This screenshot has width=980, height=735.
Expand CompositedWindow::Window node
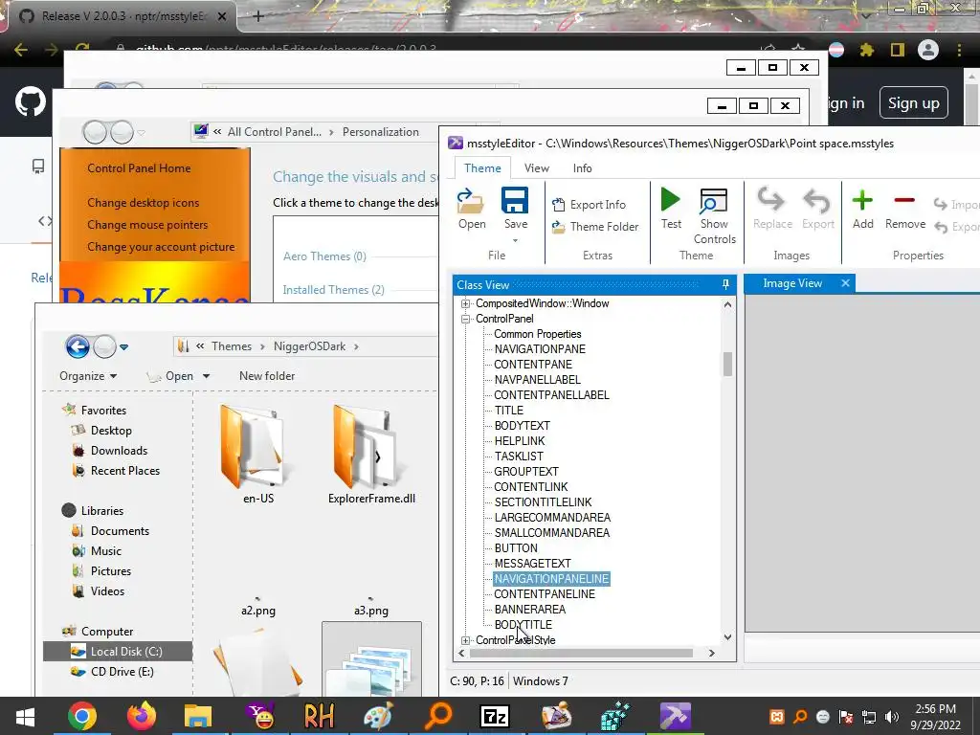[466, 303]
